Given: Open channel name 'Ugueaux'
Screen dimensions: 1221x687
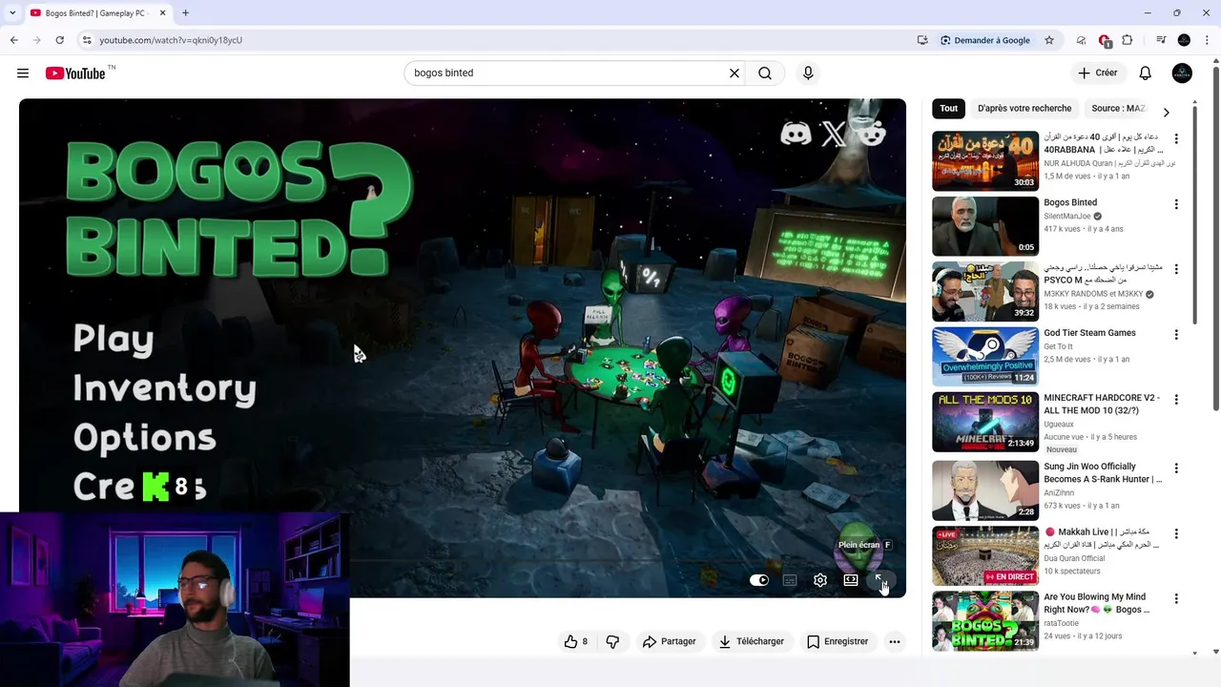Looking at the screenshot, I should [x=1059, y=425].
